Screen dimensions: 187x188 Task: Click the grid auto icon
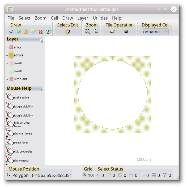(x=84, y=175)
